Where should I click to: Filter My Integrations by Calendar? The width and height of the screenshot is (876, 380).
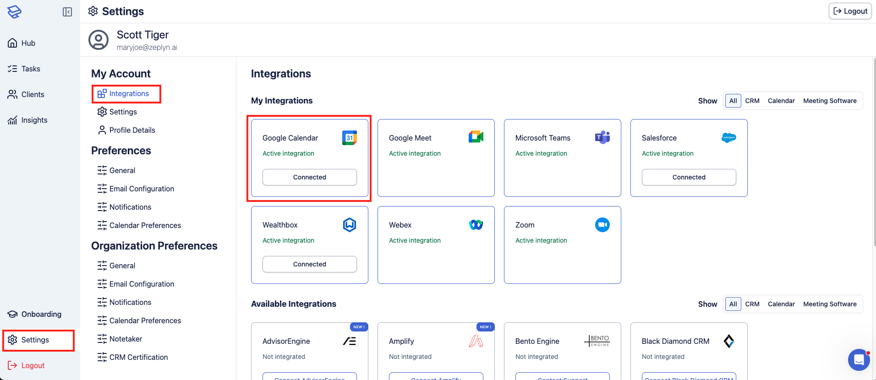(781, 101)
